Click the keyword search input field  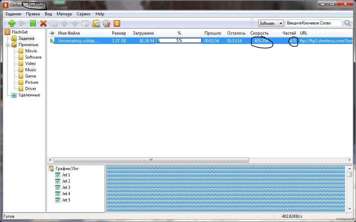tap(314, 23)
